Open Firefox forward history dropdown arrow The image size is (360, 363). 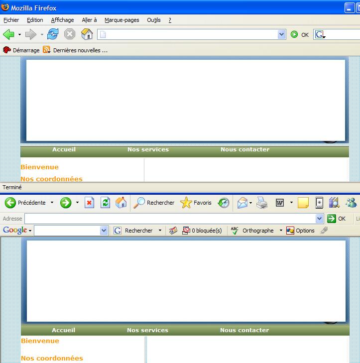pos(42,35)
